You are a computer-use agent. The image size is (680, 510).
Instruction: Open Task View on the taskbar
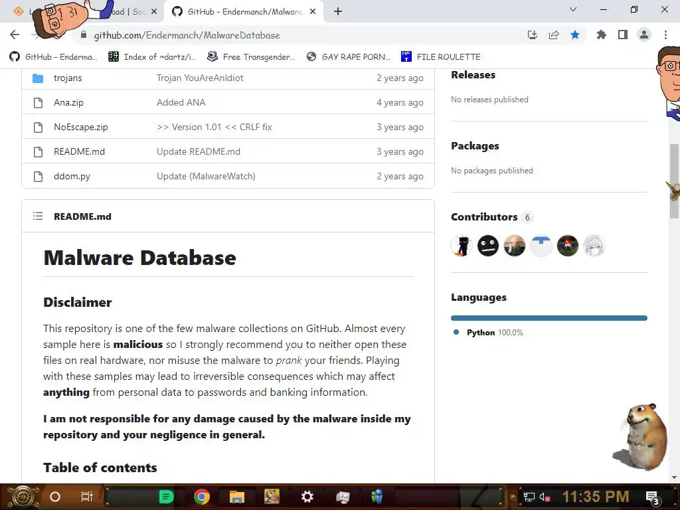87,497
